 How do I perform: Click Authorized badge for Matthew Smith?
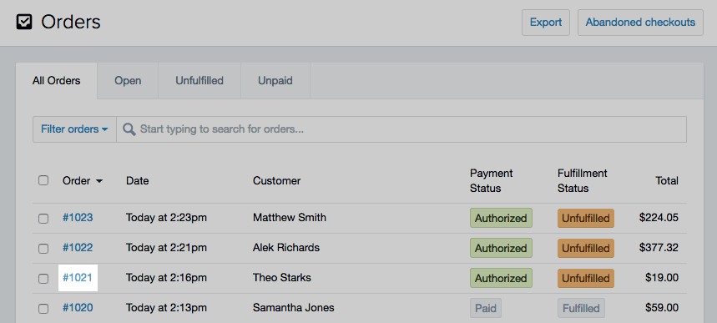coord(501,218)
